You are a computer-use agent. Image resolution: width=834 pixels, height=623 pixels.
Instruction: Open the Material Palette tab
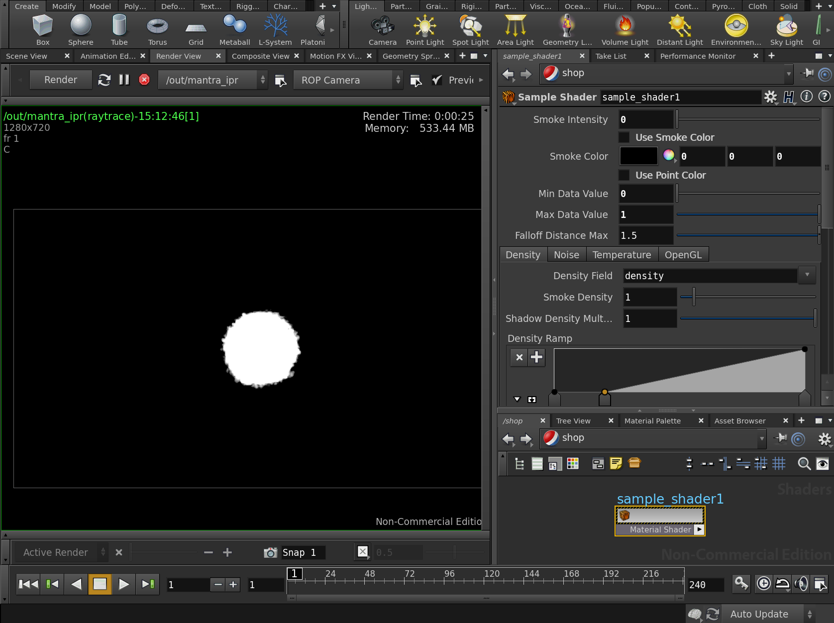tap(652, 421)
